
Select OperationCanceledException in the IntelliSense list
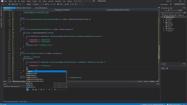(x=46, y=81)
